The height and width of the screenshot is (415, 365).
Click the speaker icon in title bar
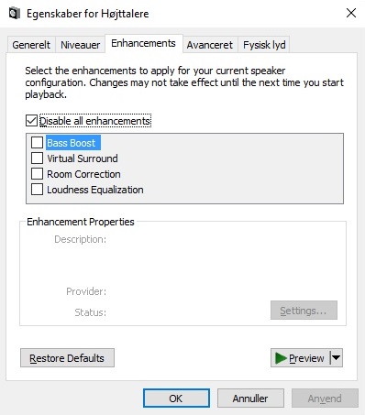tap(15, 14)
